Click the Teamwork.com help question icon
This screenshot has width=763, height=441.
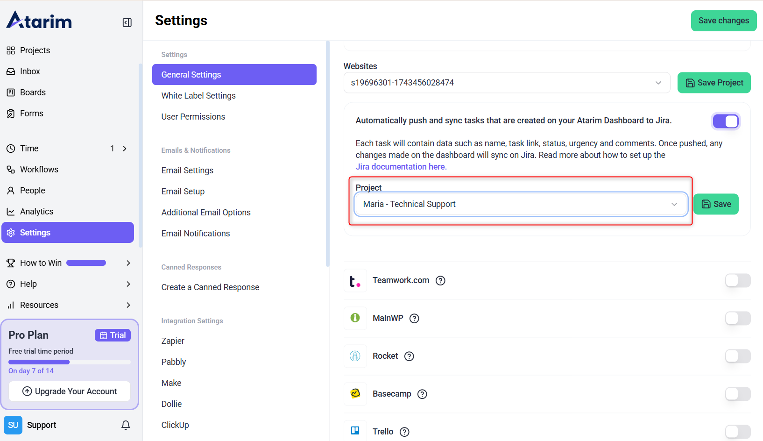point(440,280)
